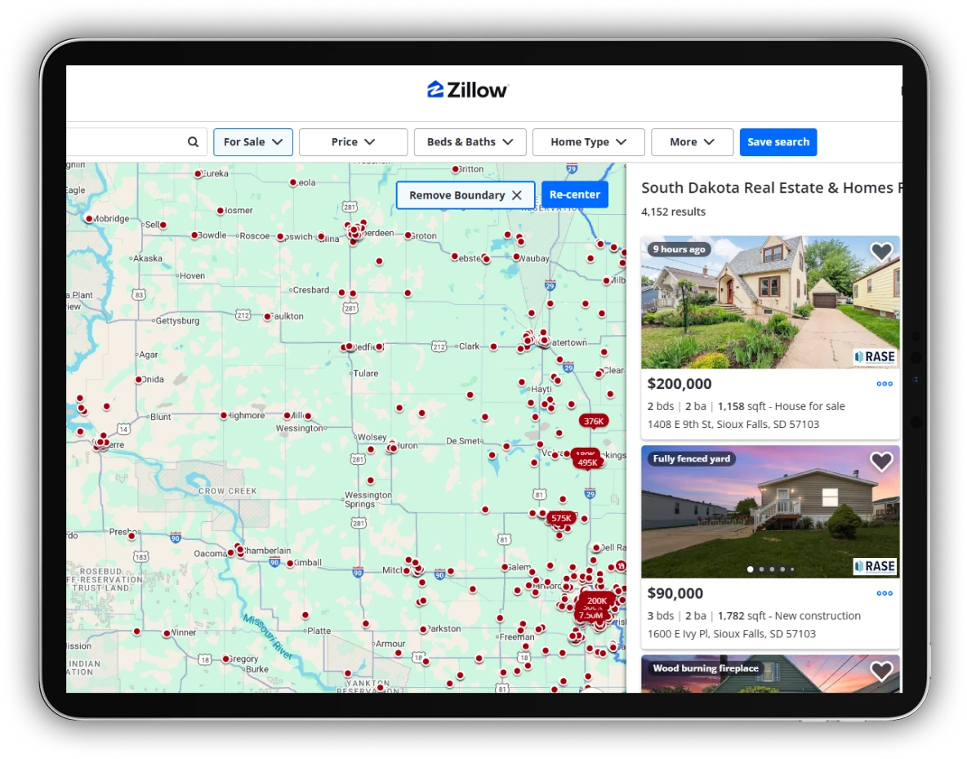Open the $200,000 house photo
The height and width of the screenshot is (759, 967).
(770, 302)
